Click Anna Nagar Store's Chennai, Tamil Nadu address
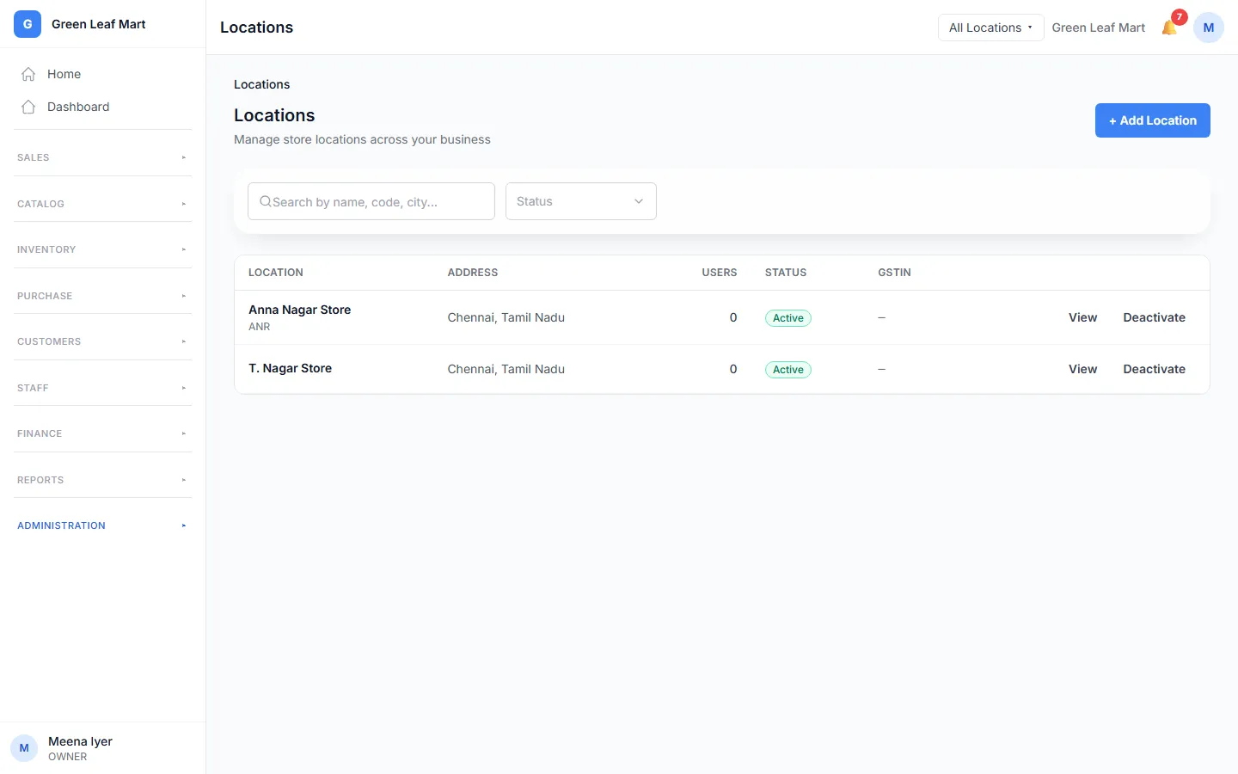Image resolution: width=1238 pixels, height=774 pixels. coord(506,317)
